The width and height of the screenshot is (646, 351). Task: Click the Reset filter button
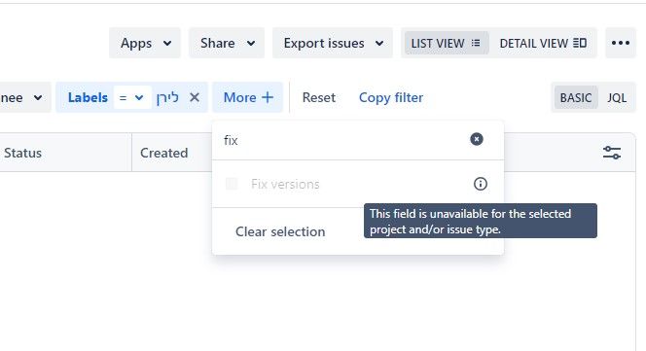point(319,97)
